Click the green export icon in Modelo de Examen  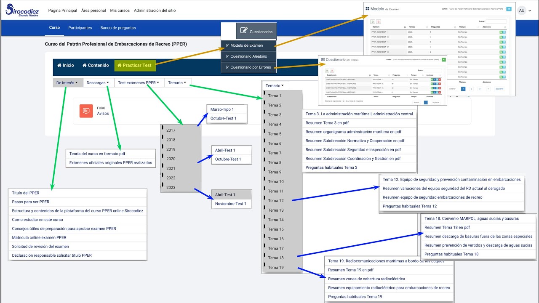372,21
